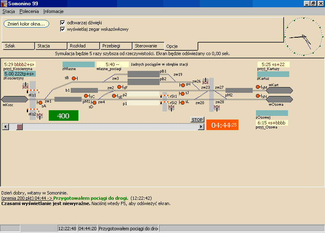Click track block pB2
The height and width of the screenshot is (233, 325).
(143, 82)
